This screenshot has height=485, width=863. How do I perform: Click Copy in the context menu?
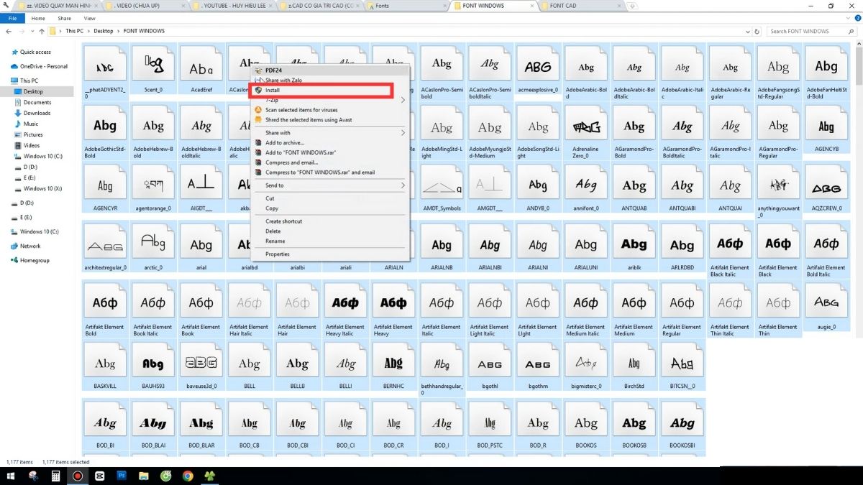pyautogui.click(x=329, y=208)
